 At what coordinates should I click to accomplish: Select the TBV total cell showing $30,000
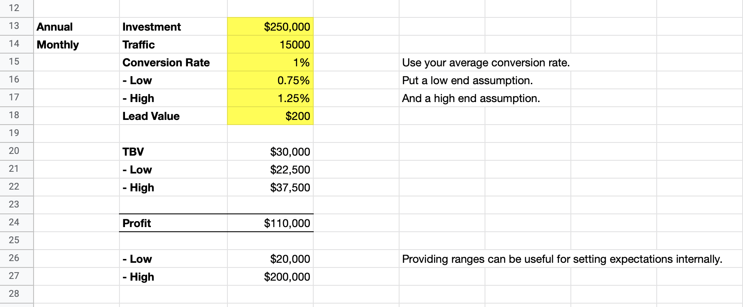point(270,152)
